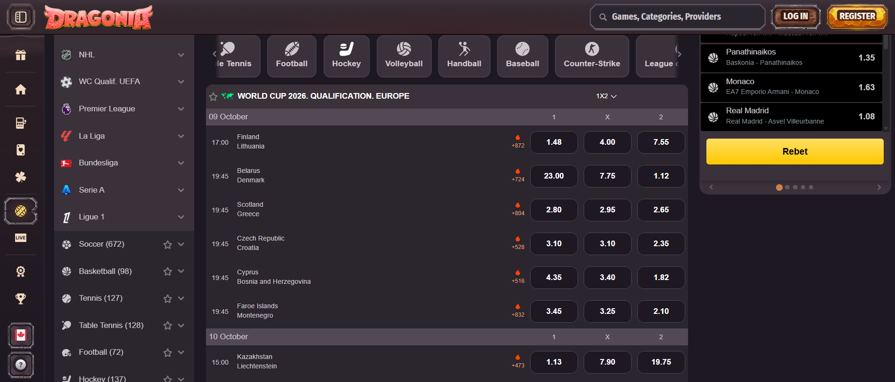This screenshot has height=382, width=895.
Task: Expand the Ligue 1 chevron
Action: [181, 217]
